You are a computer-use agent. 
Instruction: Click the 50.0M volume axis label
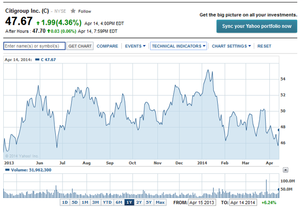[286, 189]
